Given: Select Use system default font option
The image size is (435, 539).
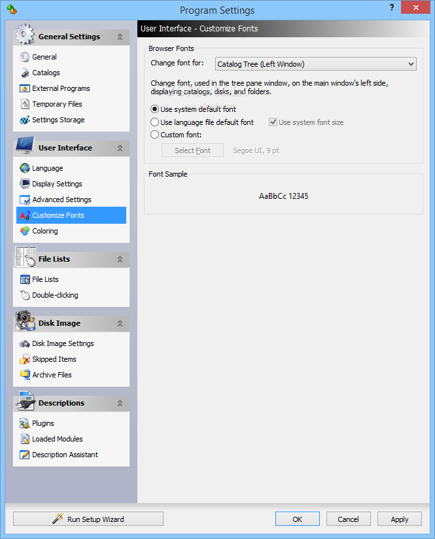Looking at the screenshot, I should point(193,109).
